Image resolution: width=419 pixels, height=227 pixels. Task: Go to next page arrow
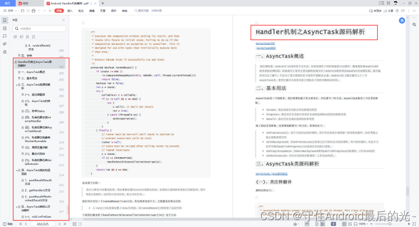pyautogui.click(x=59, y=224)
